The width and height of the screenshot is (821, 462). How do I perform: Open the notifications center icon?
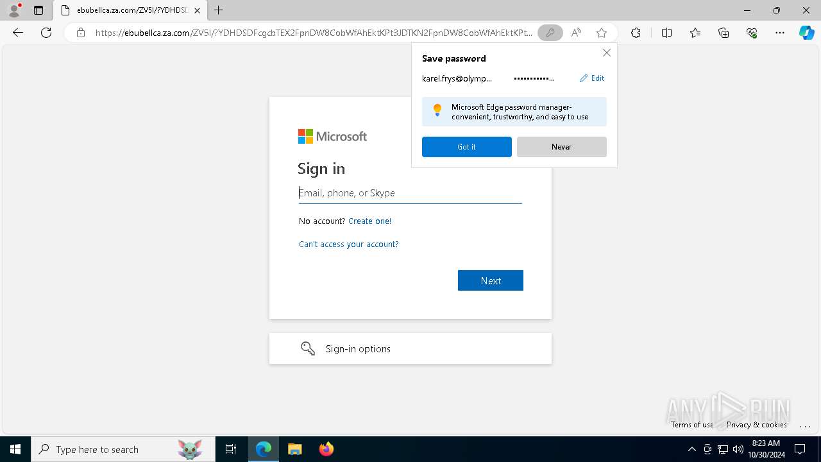pos(800,449)
